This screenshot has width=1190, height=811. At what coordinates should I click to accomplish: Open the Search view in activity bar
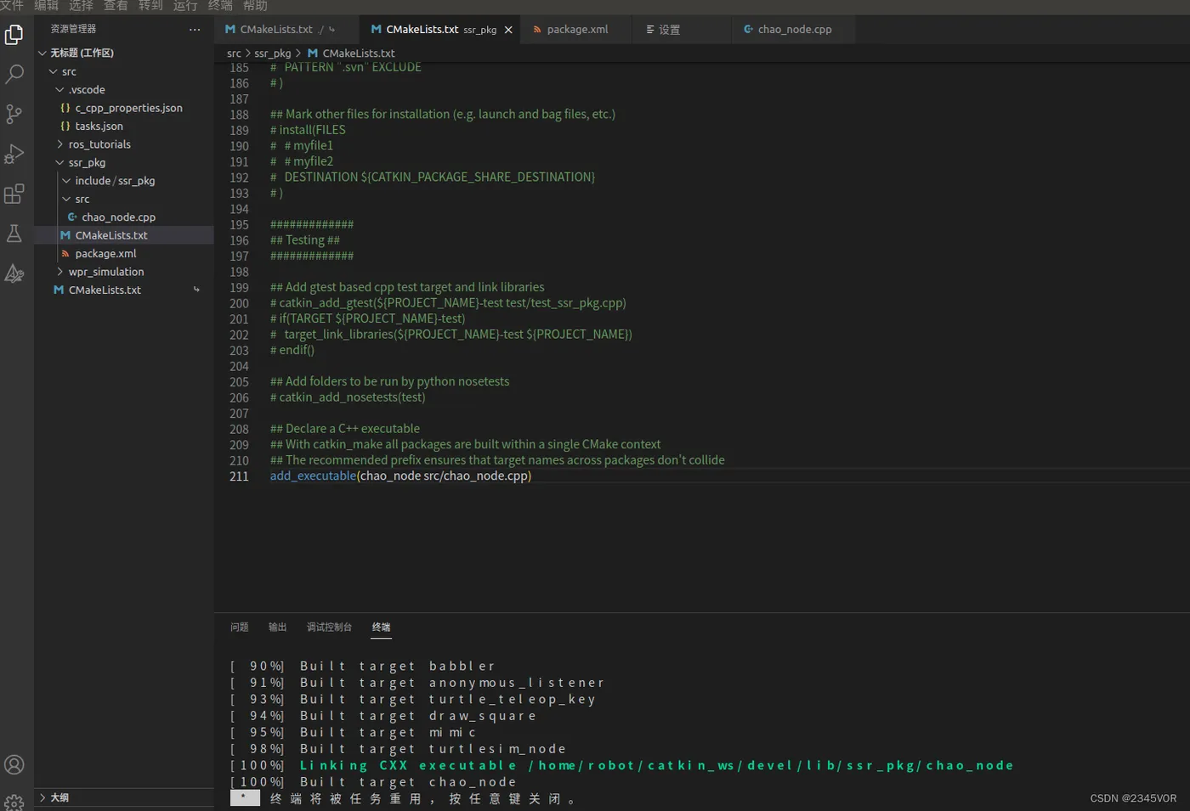tap(14, 74)
